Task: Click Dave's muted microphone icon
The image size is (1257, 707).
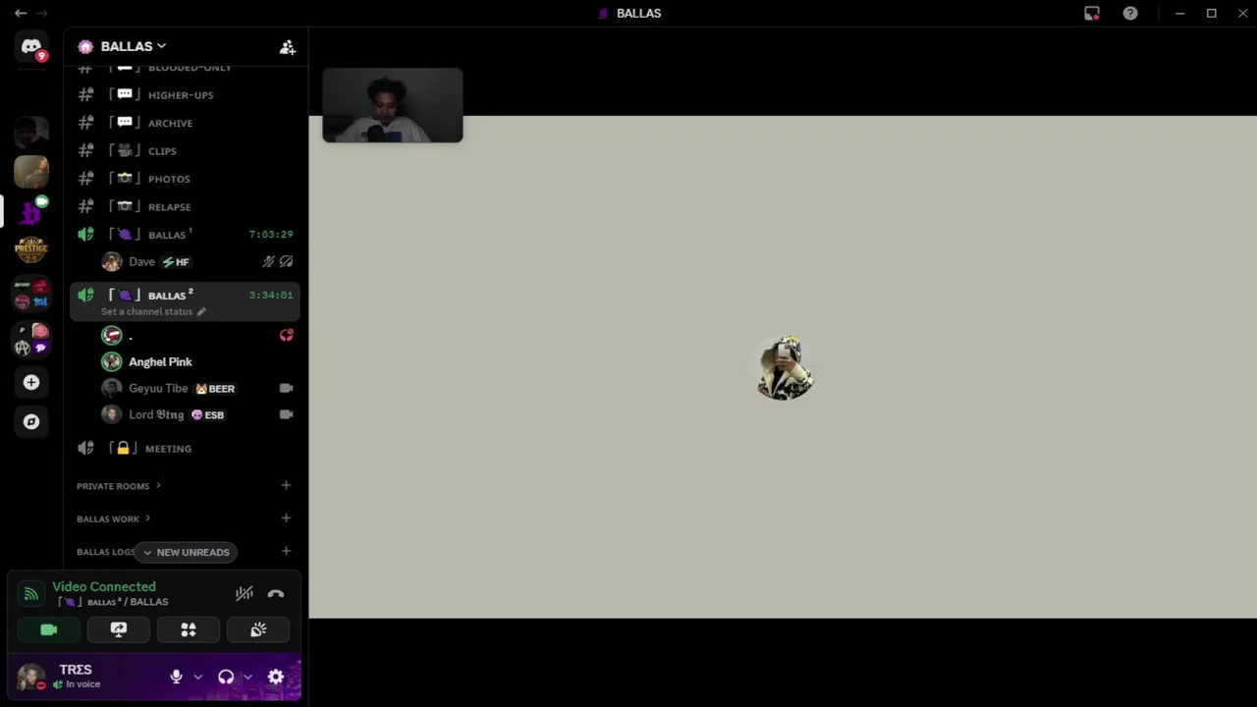Action: tap(268, 262)
